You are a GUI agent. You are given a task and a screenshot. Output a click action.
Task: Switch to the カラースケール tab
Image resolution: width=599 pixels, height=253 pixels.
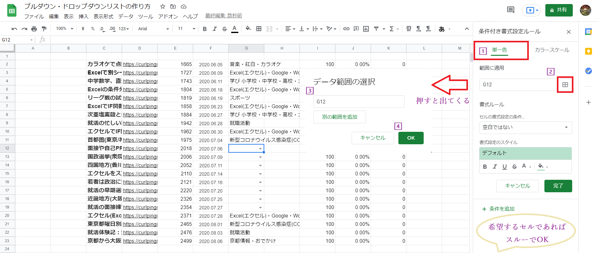tap(552, 50)
